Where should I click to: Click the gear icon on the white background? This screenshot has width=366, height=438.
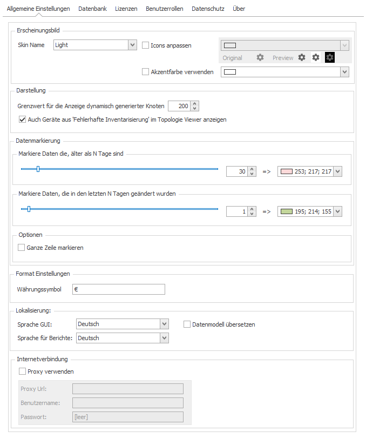coord(315,57)
